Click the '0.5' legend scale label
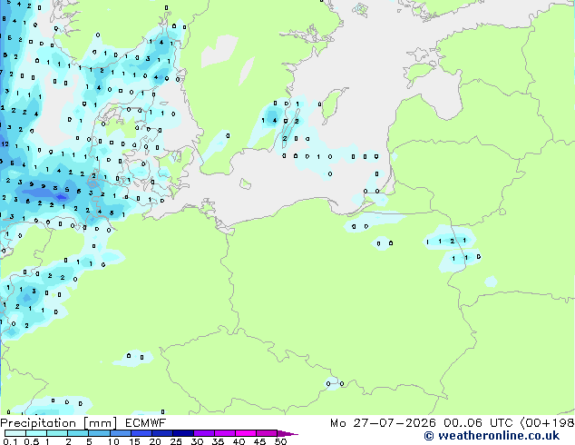Viewport: 575px width, 445px height. [x=32, y=441]
